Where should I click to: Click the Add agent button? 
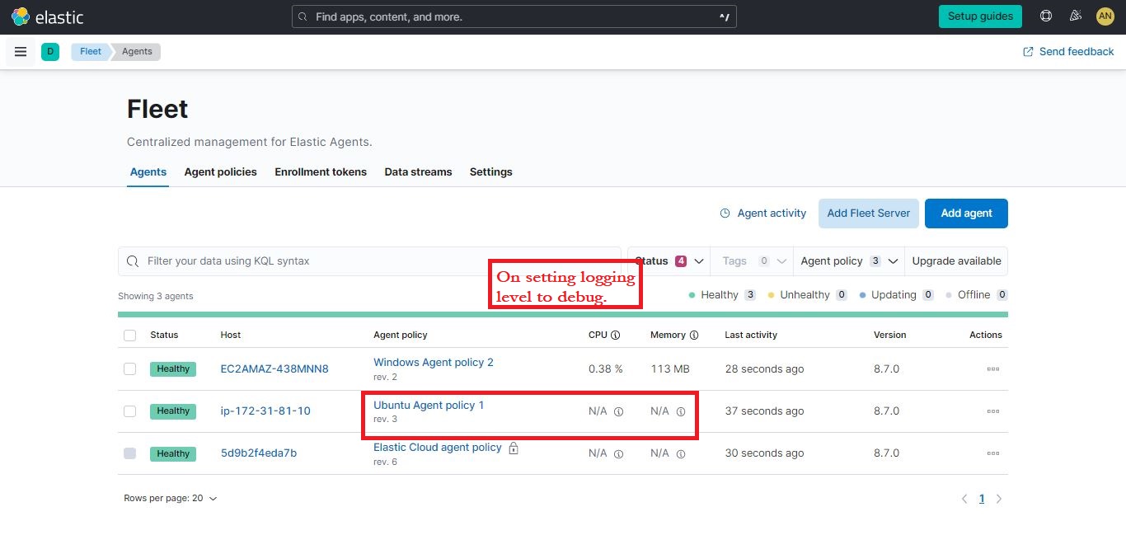[966, 213]
